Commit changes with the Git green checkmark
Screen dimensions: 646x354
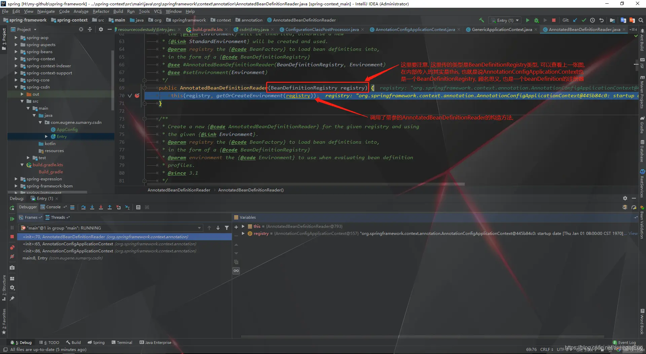pyautogui.click(x=584, y=20)
